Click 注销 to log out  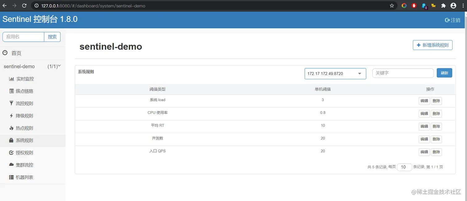(x=456, y=20)
